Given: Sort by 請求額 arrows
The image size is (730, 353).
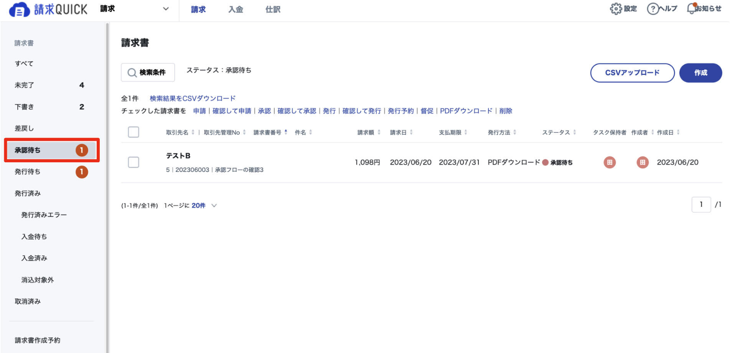Looking at the screenshot, I should (379, 132).
